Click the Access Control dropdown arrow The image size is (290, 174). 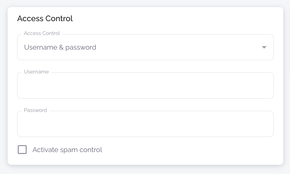point(264,47)
